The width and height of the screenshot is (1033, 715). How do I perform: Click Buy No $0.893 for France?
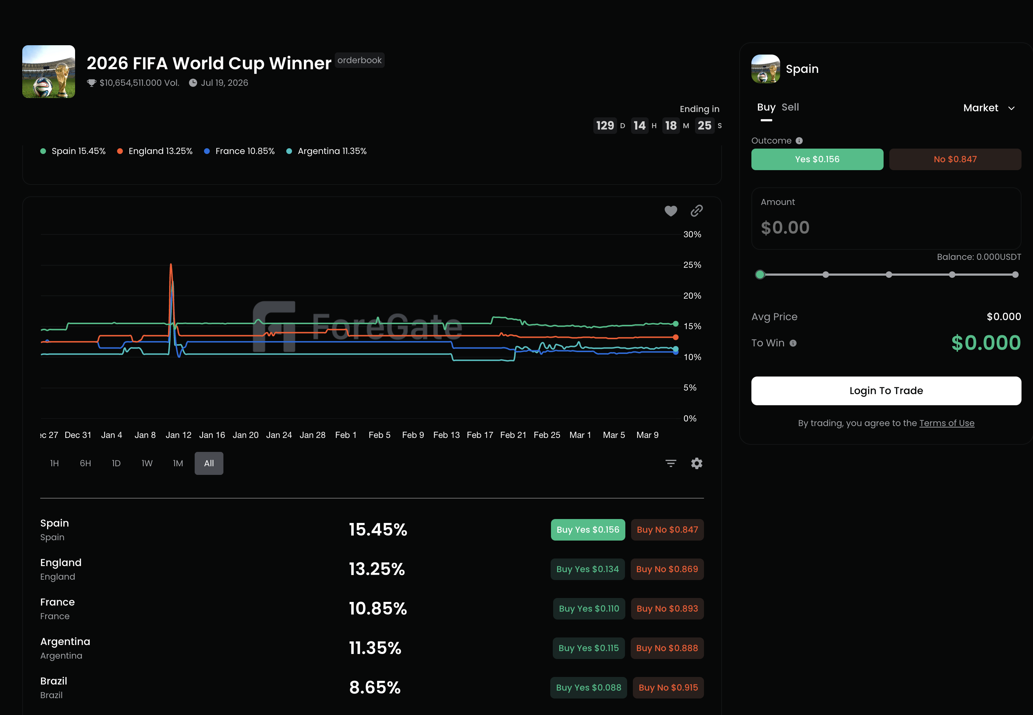(x=667, y=608)
